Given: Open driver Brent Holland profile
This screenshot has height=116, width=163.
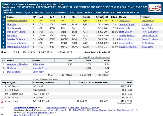Looking at the screenshot, I should (126, 39).
